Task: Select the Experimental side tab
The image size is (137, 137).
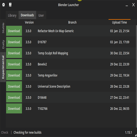Action: (x=3, y=67)
